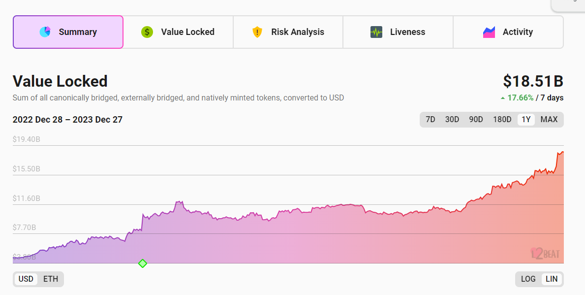Expand chart to MAX time range

coord(549,119)
